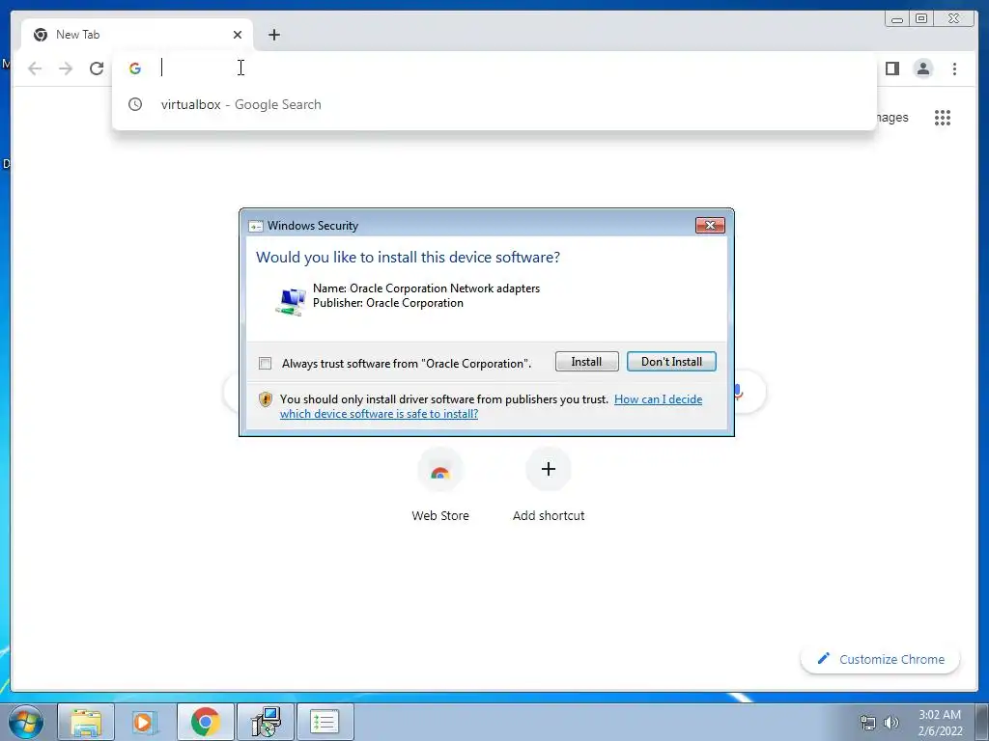Viewport: 989px width, 741px height.
Task: Switch to Chrome taskbar button
Action: pyautogui.click(x=205, y=722)
